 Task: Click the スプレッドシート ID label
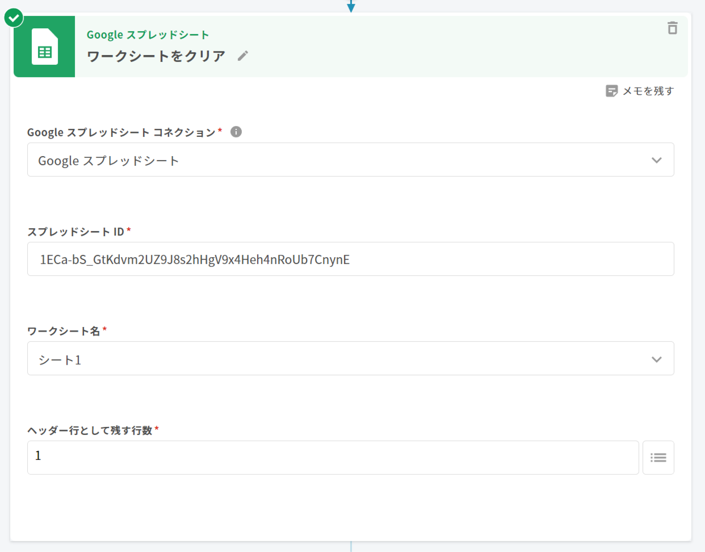[x=76, y=232]
